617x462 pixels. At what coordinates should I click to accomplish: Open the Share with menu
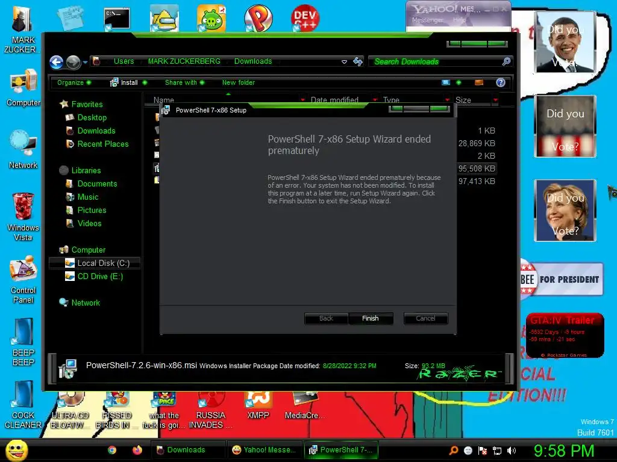184,82
